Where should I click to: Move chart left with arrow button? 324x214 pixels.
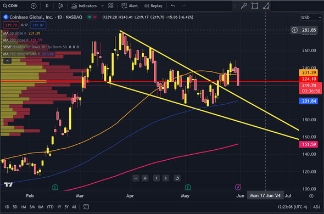pyautogui.click(x=157, y=178)
